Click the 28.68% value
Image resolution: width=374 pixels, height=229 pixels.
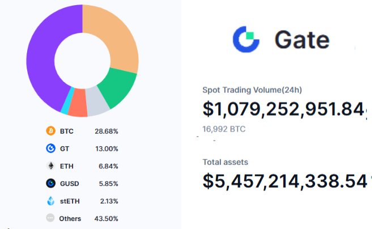point(107,131)
